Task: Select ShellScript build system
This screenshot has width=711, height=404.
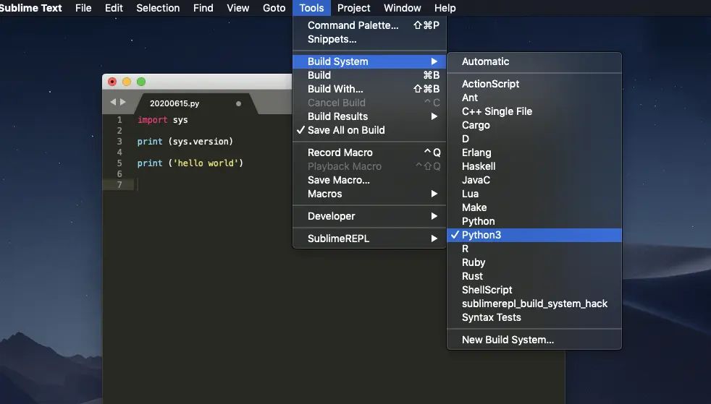Action: pyautogui.click(x=534, y=290)
